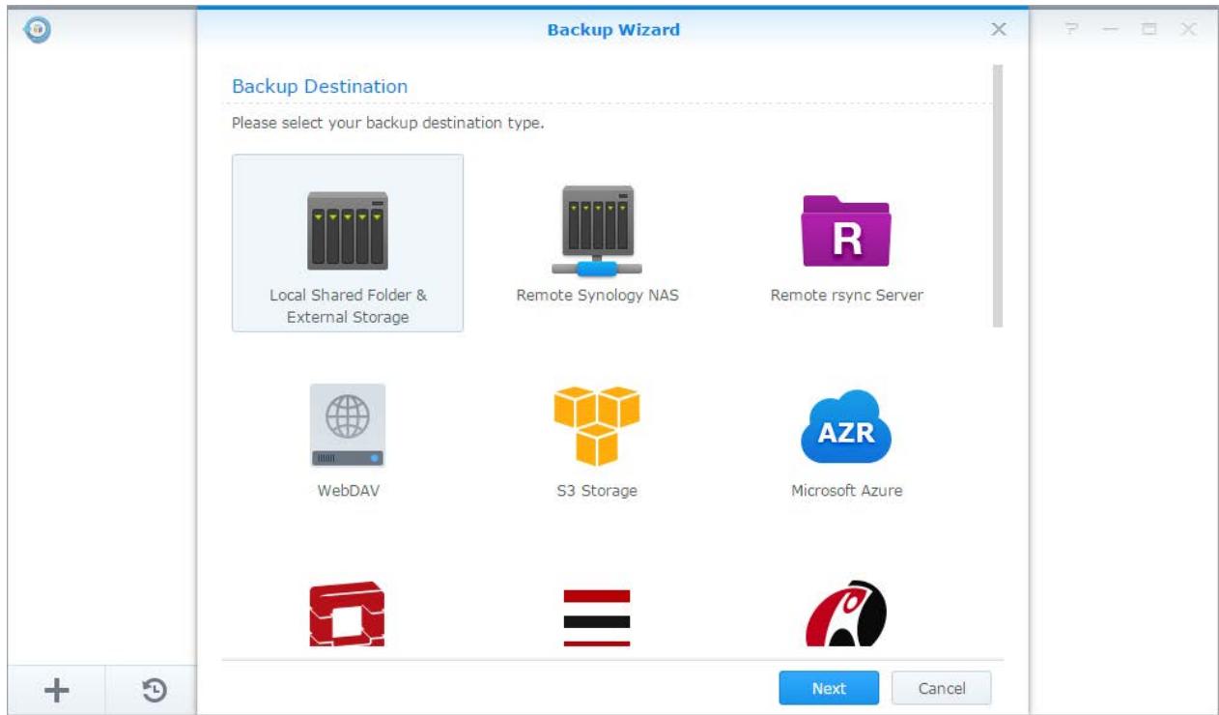This screenshot has height=715, width=1219.
Task: Open the restore clock icon at bottom left
Action: 154,690
